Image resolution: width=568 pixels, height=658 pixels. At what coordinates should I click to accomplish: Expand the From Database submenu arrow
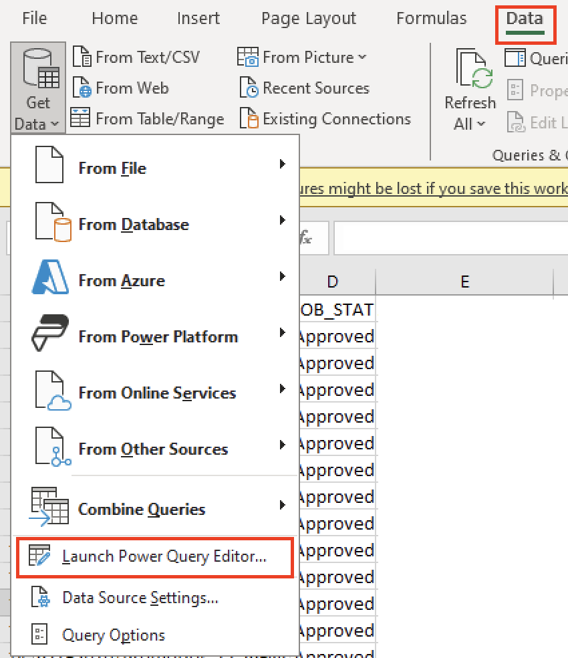tap(282, 220)
